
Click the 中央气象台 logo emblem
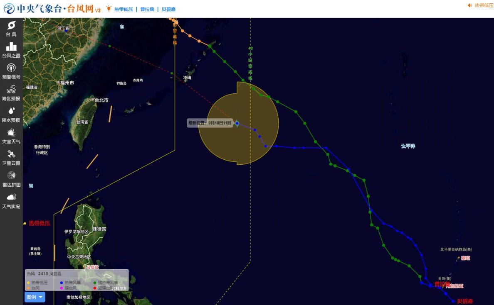tap(9, 8)
